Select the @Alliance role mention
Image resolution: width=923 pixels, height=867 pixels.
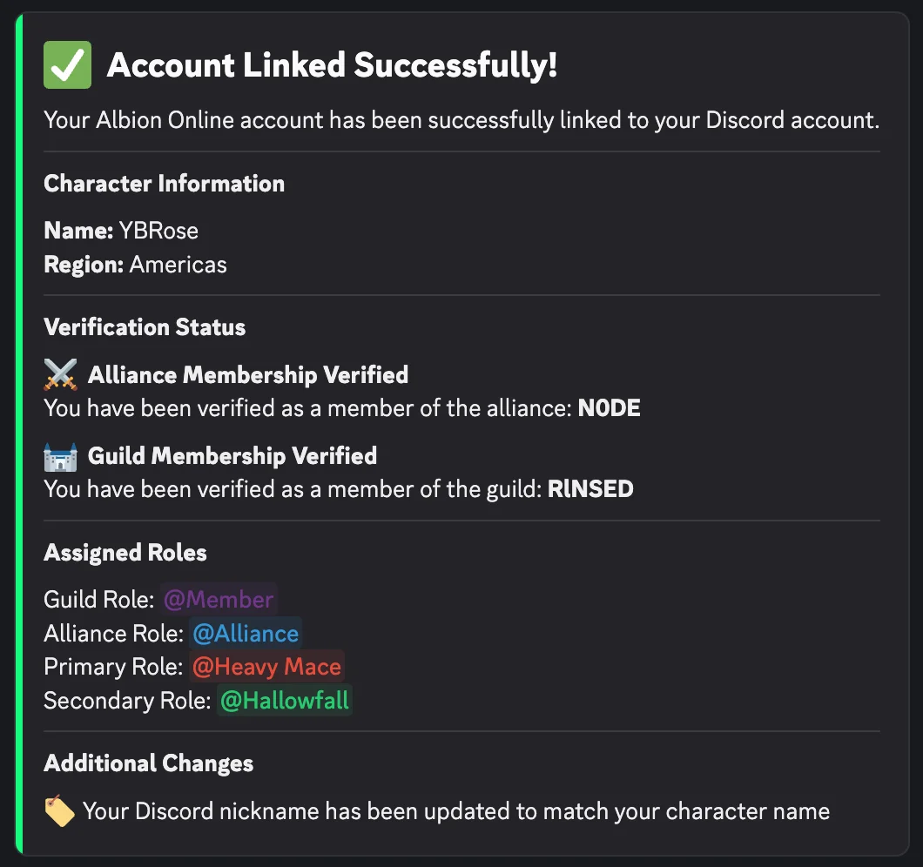click(x=246, y=633)
